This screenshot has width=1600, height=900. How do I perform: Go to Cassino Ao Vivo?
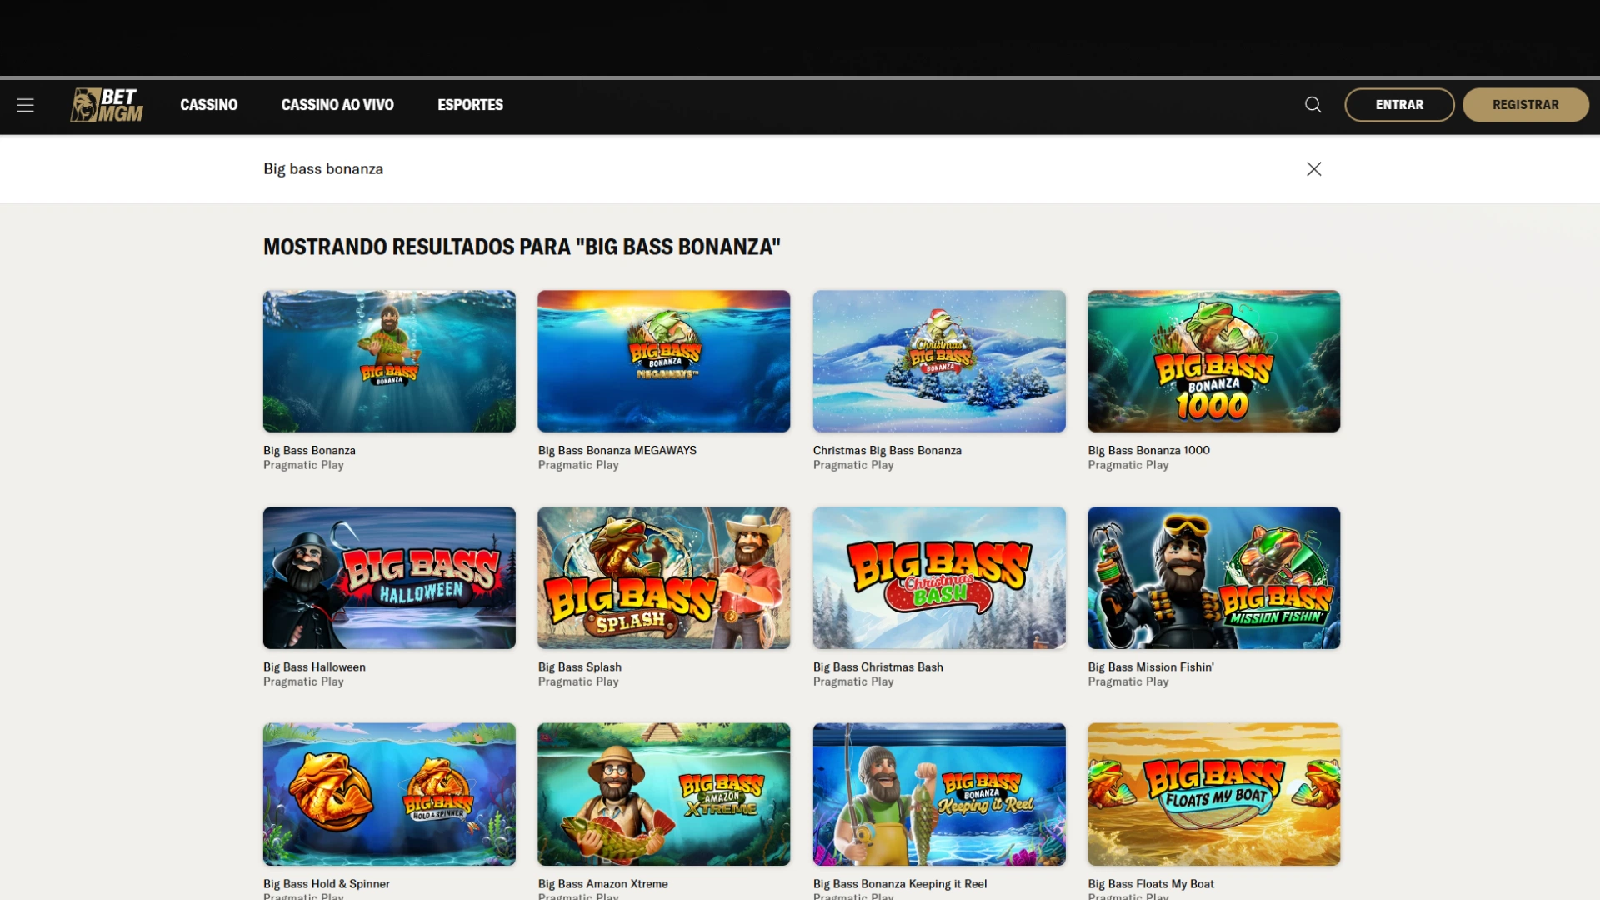[x=337, y=105]
